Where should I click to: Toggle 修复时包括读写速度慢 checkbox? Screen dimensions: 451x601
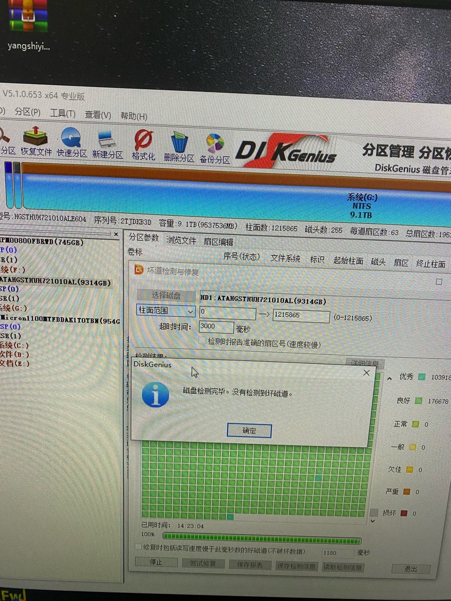click(138, 546)
